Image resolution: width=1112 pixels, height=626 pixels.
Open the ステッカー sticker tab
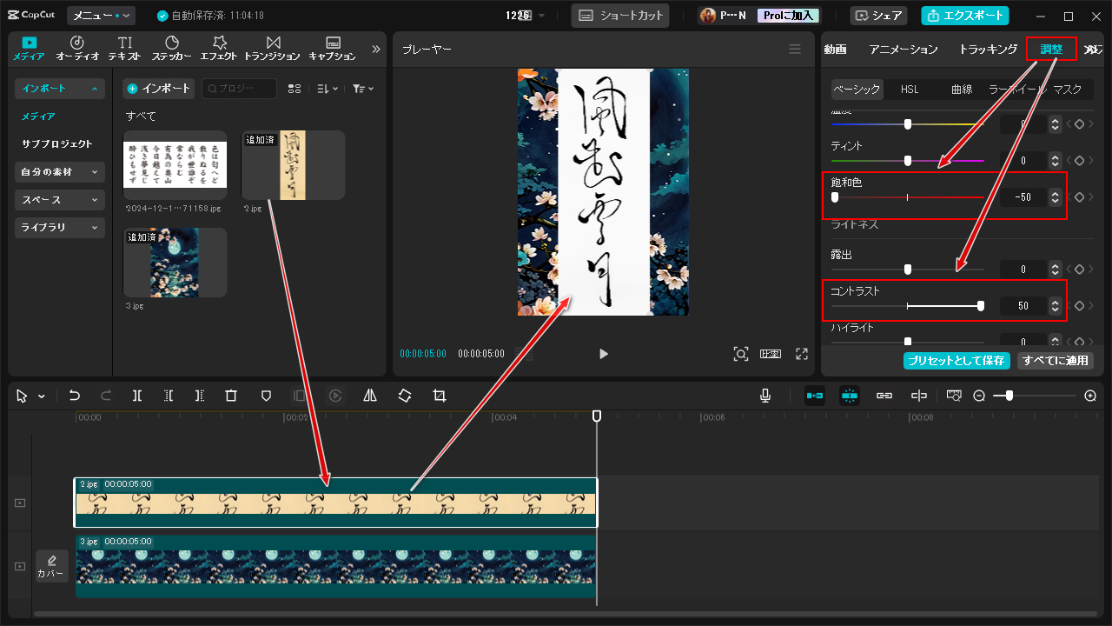pyautogui.click(x=172, y=49)
